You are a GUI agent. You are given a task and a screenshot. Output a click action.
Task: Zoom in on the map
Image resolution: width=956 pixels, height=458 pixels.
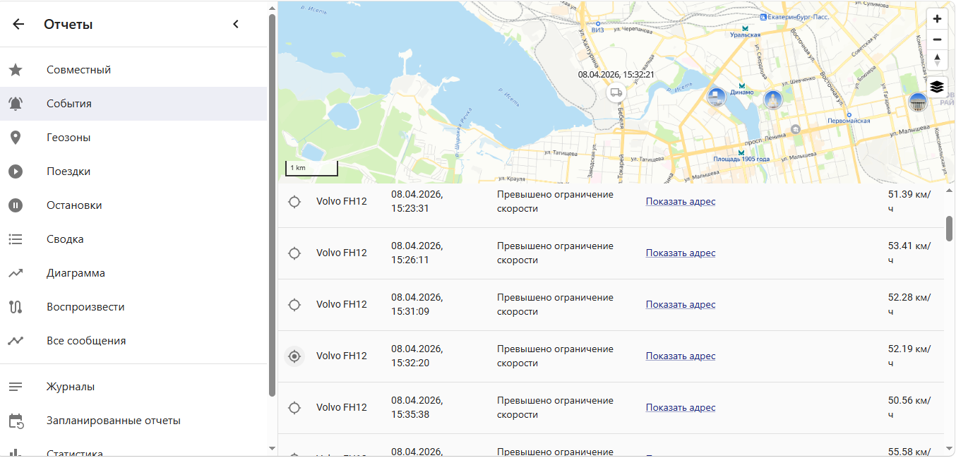937,19
